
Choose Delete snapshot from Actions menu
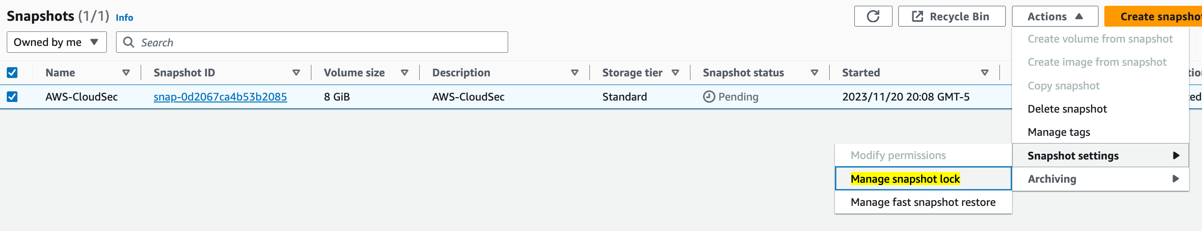(1067, 109)
